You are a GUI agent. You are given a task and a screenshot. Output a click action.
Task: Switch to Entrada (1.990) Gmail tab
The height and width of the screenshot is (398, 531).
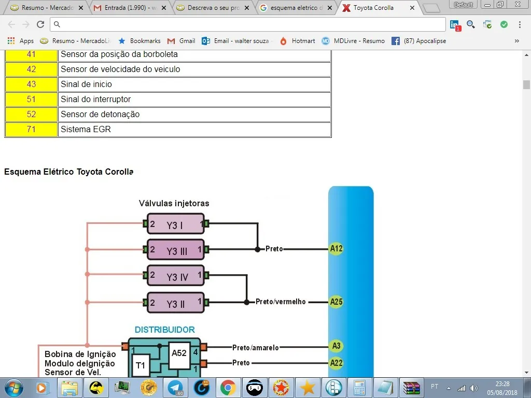coord(126,7)
